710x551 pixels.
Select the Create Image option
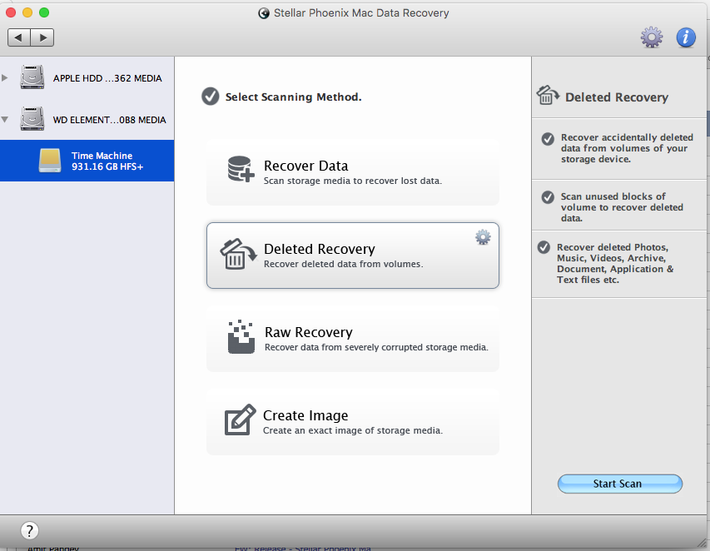pos(353,422)
